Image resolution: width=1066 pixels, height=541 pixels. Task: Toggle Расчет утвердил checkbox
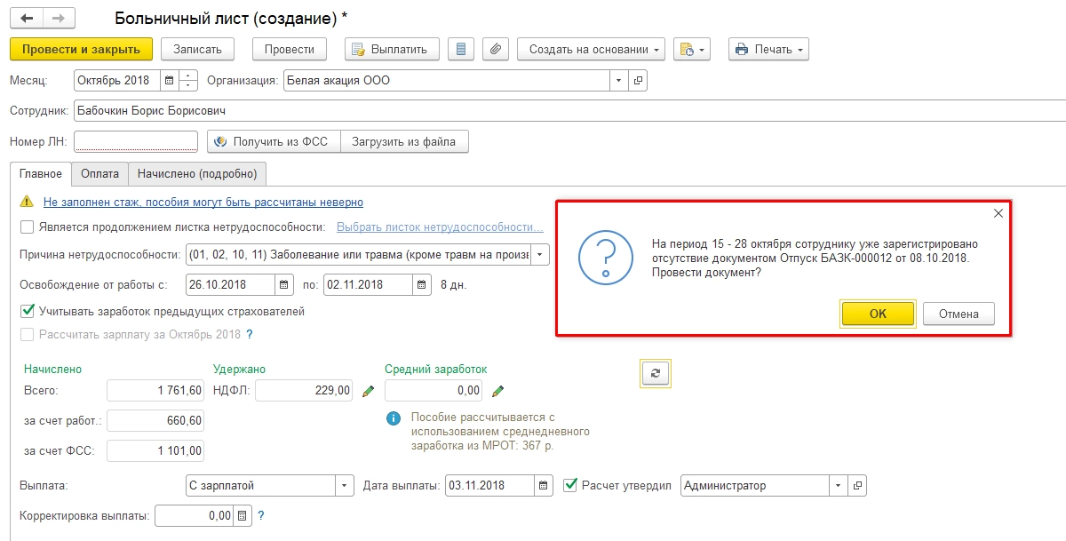pos(570,486)
